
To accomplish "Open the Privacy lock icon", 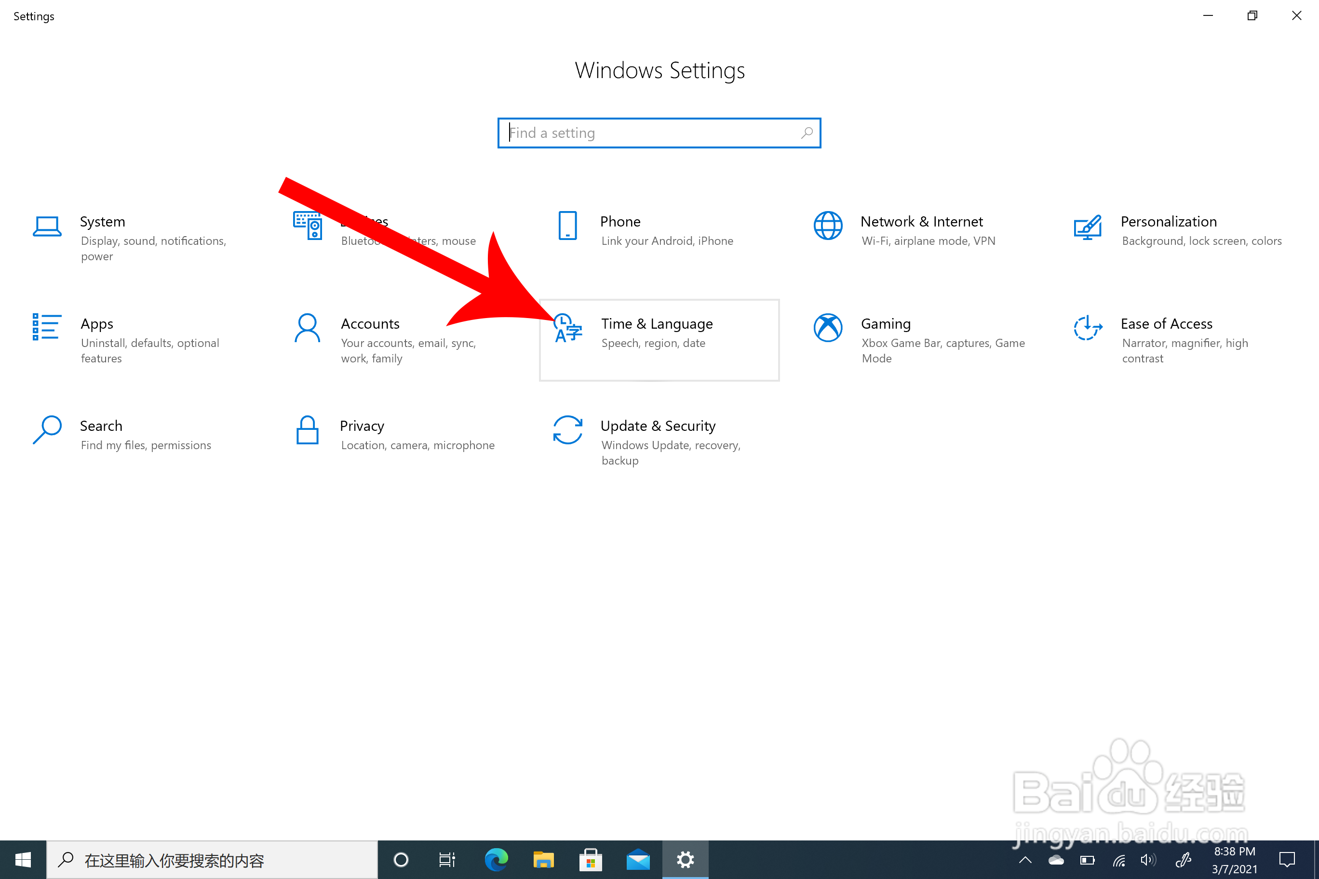I will (x=307, y=430).
